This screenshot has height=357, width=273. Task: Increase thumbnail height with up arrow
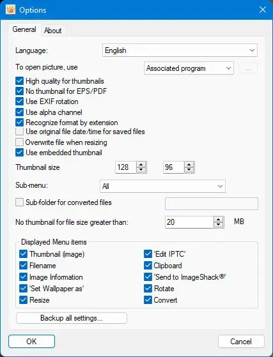pos(189,165)
